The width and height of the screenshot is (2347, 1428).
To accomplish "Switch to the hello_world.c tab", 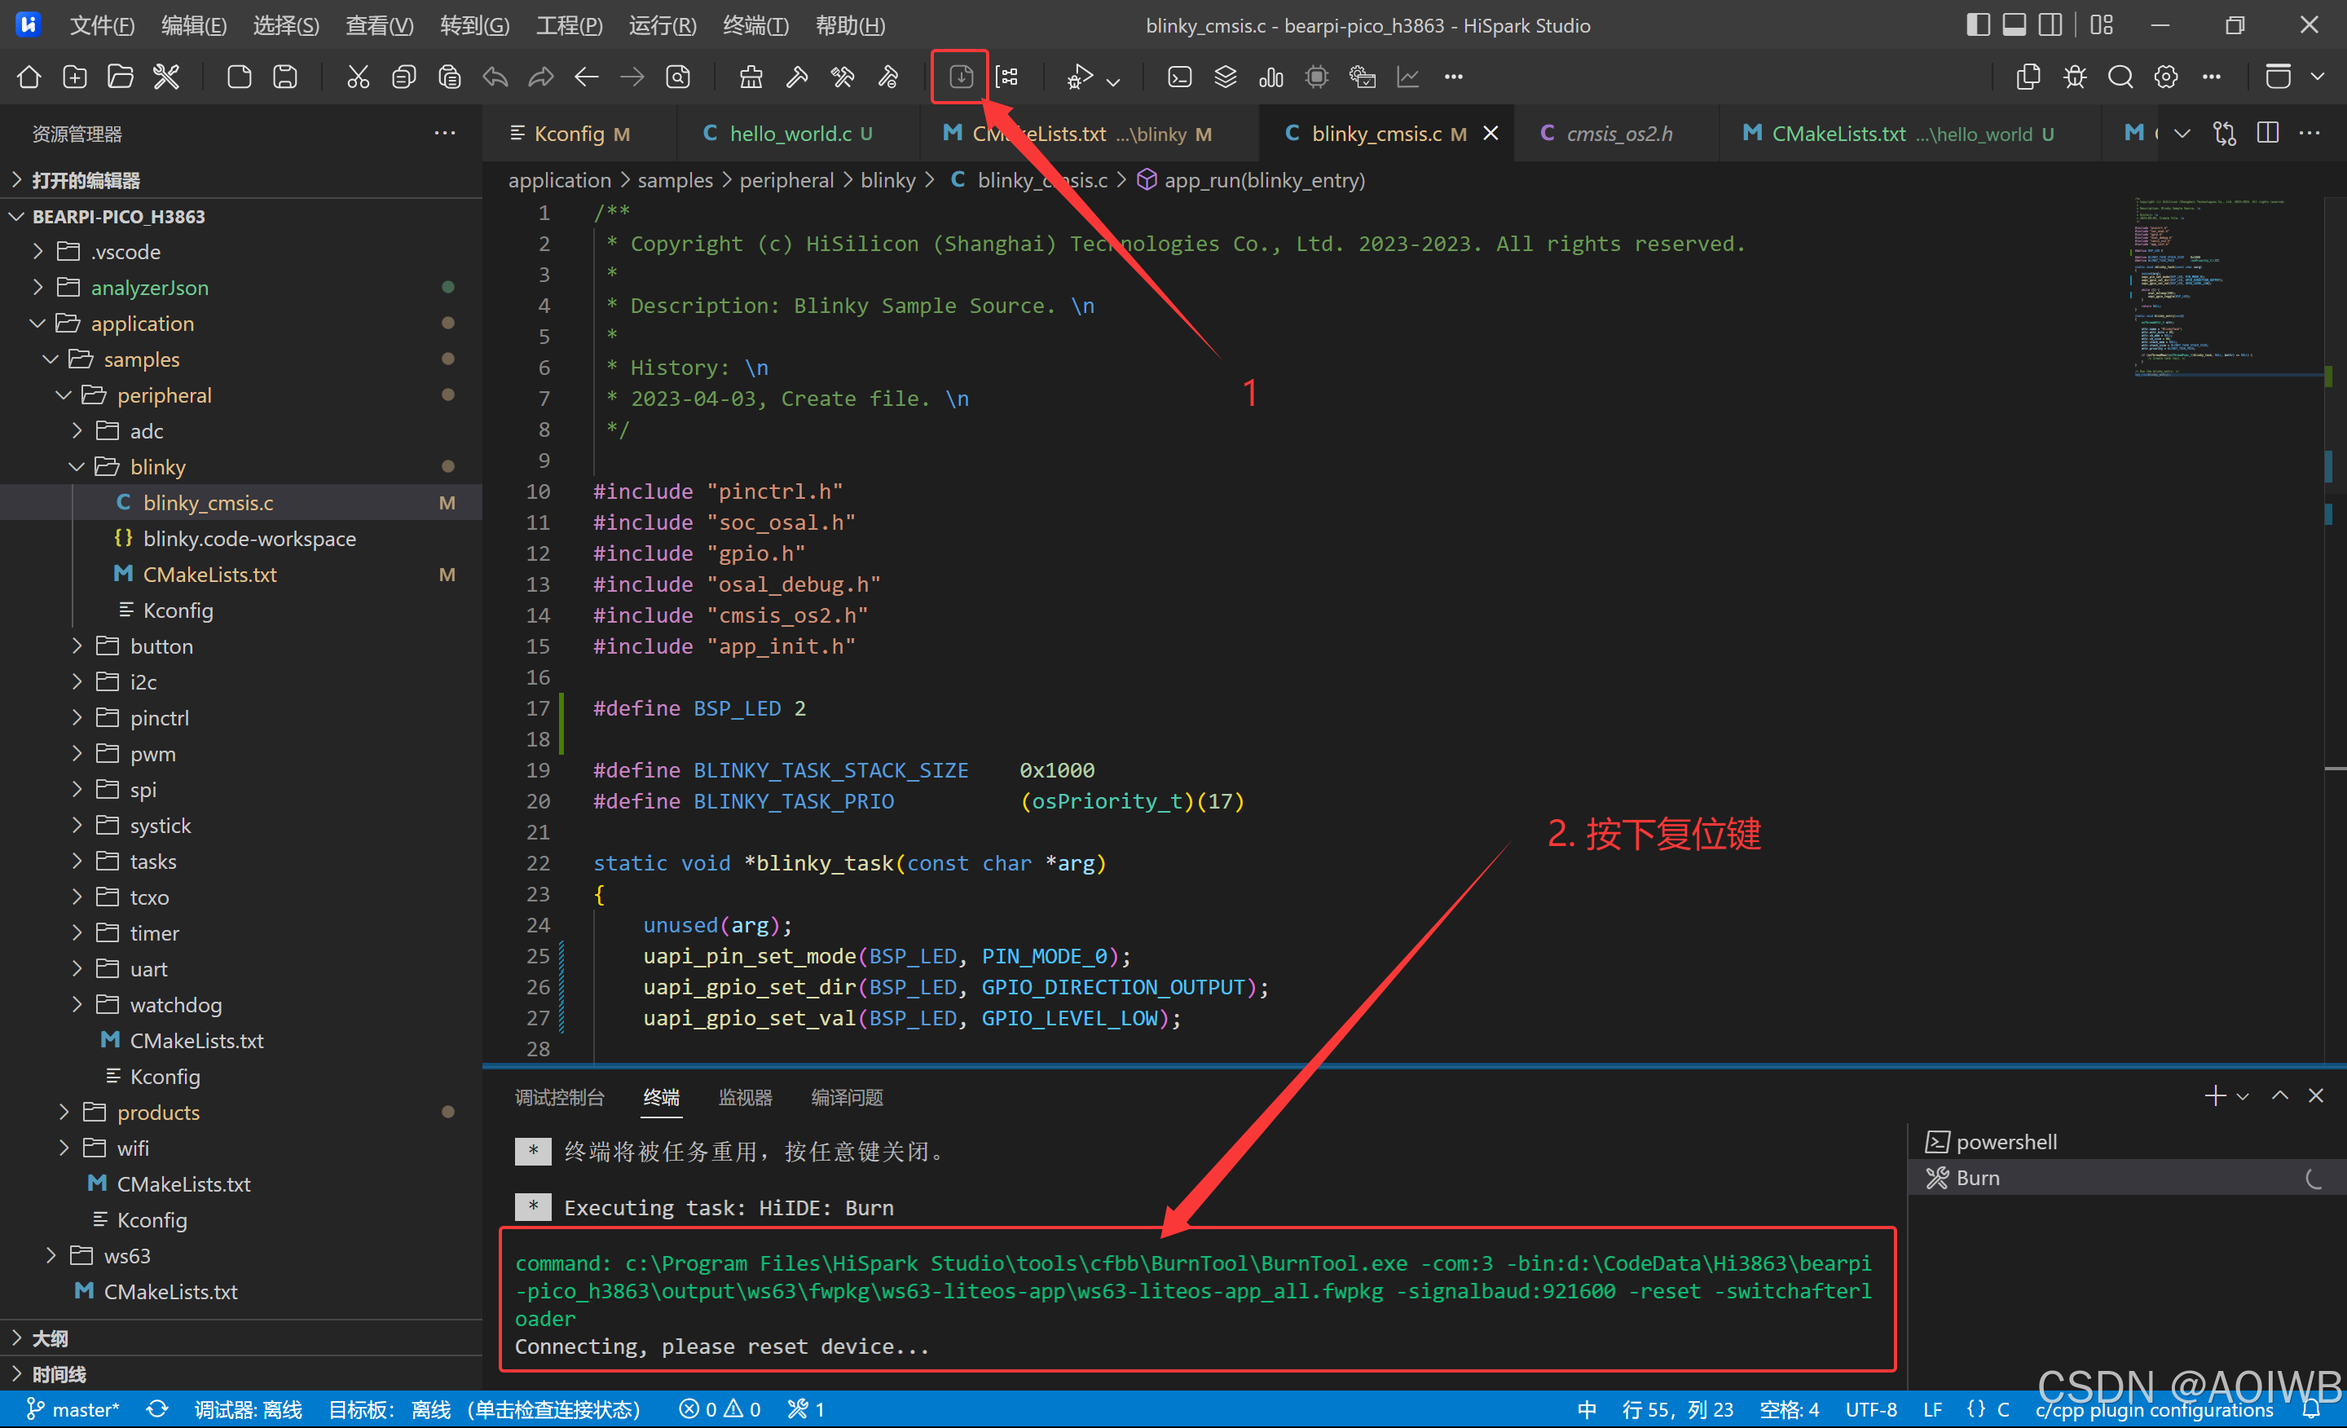I will 789,134.
